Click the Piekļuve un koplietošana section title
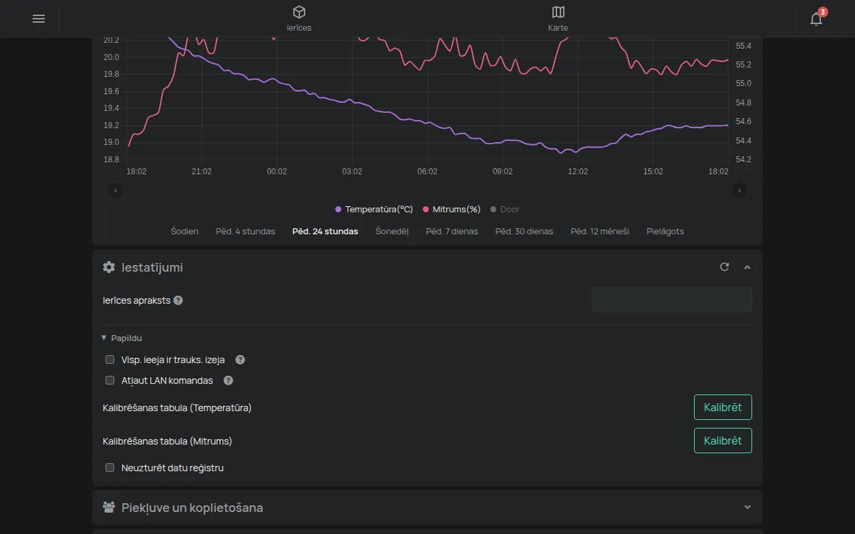Viewport: 855px width, 534px height. coord(192,507)
